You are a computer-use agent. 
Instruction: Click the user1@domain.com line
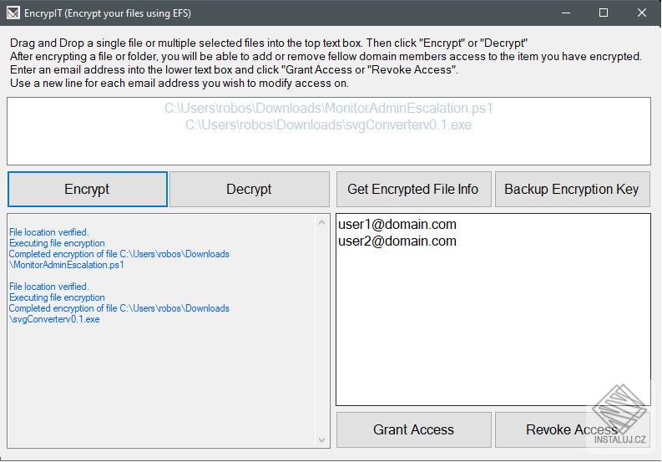(397, 224)
